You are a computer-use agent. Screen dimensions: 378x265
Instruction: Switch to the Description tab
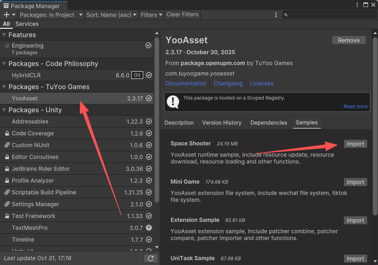[179, 123]
